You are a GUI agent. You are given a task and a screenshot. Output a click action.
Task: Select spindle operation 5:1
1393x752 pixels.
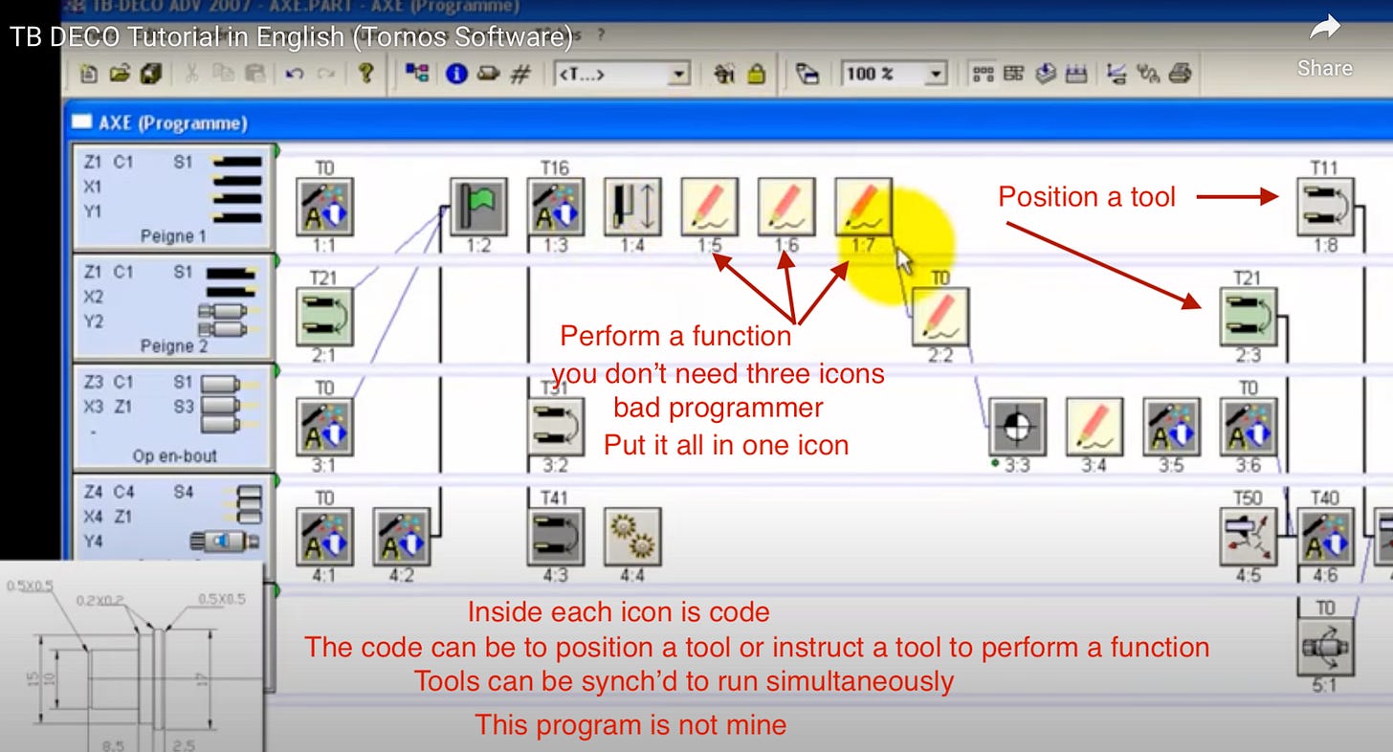point(1325,647)
